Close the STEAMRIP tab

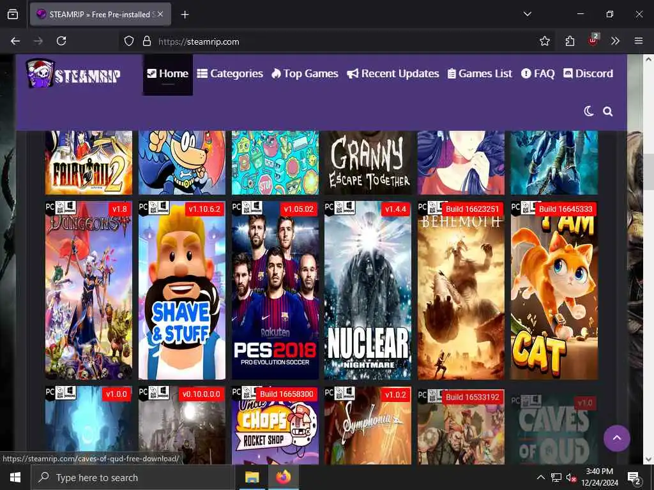point(160,14)
